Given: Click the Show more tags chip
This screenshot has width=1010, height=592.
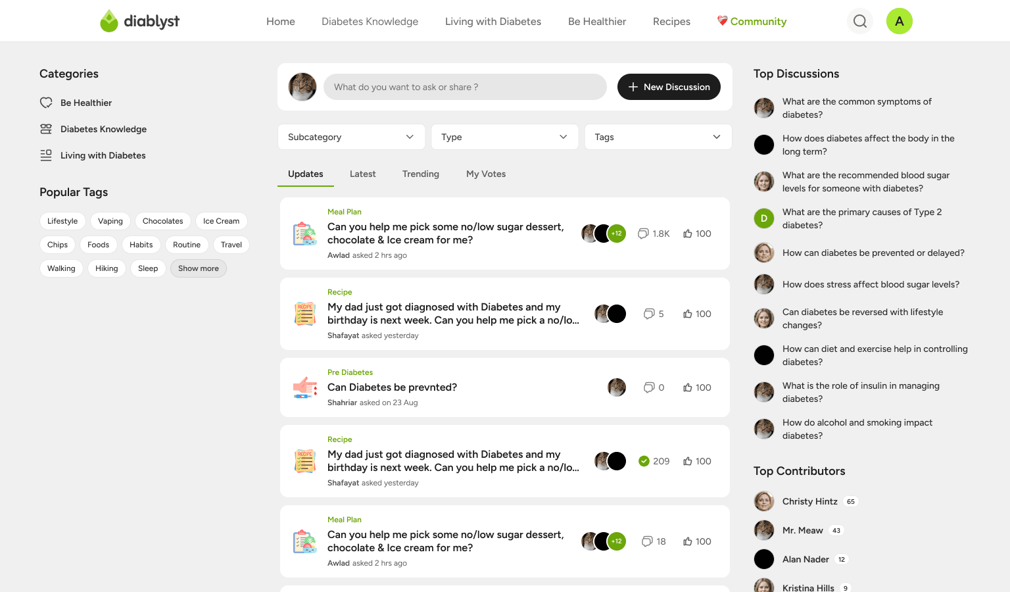Looking at the screenshot, I should pyautogui.click(x=199, y=268).
